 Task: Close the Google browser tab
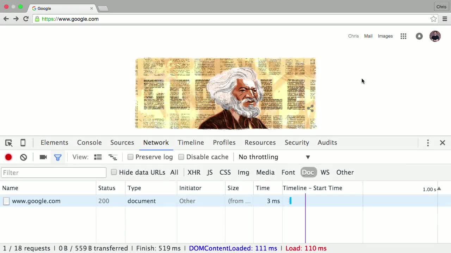click(x=92, y=8)
